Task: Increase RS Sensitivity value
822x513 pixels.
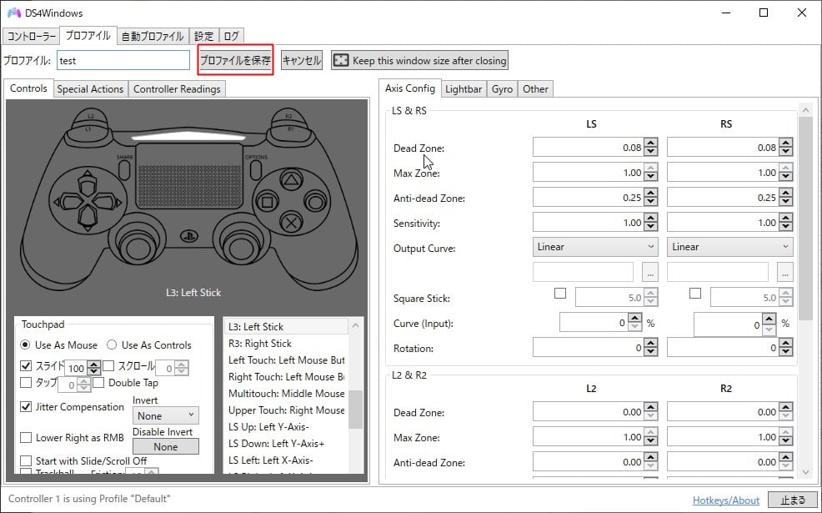Action: (x=785, y=218)
